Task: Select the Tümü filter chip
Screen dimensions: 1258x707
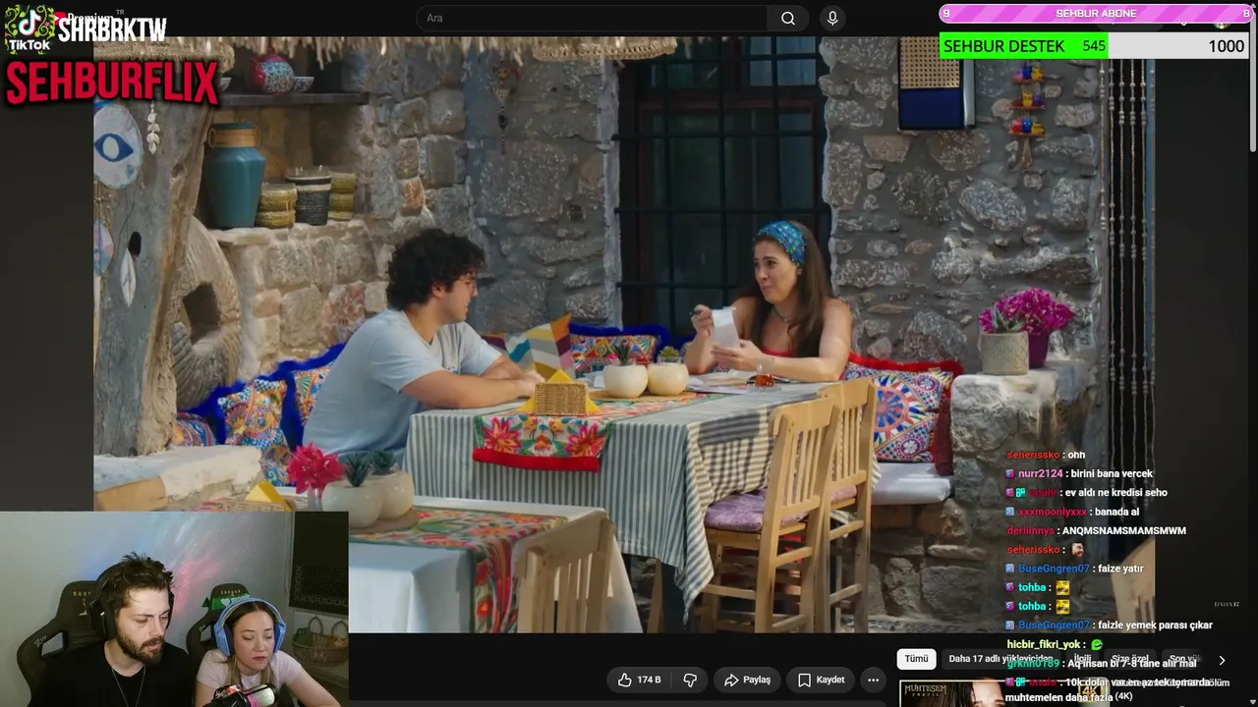Action: [916, 659]
